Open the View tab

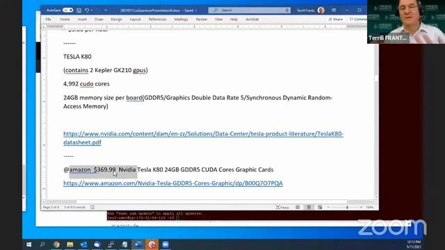tap(218, 19)
